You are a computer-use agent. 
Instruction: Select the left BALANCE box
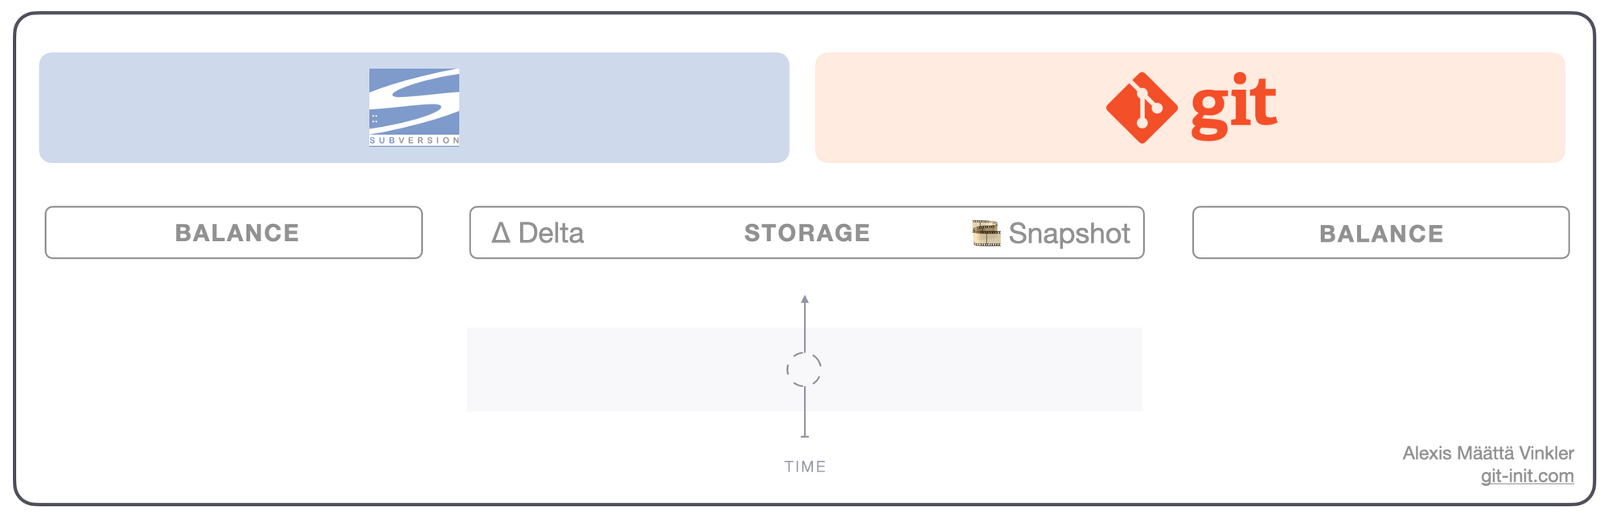pyautogui.click(x=234, y=233)
